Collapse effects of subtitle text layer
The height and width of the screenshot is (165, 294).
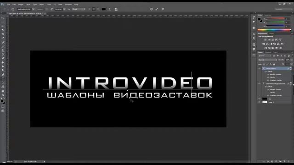click(291, 83)
